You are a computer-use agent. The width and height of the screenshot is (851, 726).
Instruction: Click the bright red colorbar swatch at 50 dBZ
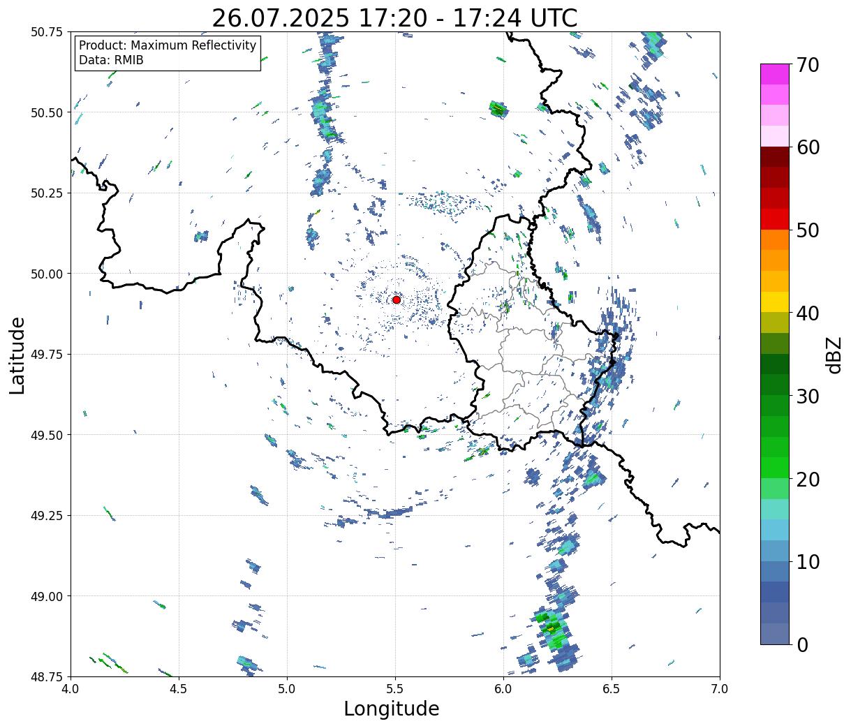pos(775,218)
